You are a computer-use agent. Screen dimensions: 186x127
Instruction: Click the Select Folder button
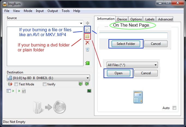point(126,44)
